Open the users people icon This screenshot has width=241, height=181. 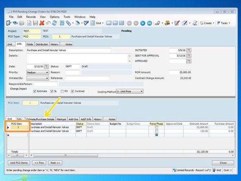tap(167, 23)
